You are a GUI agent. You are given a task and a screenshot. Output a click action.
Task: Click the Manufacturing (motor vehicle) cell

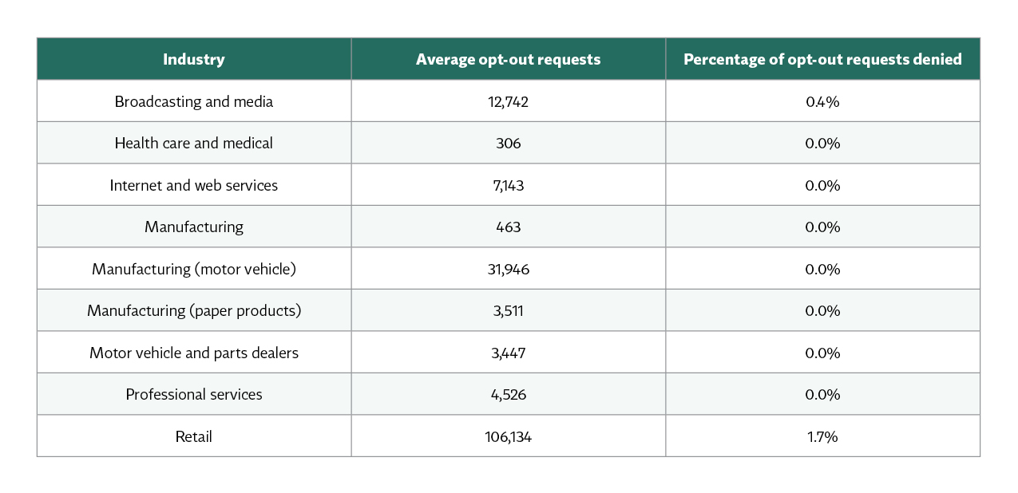click(194, 269)
